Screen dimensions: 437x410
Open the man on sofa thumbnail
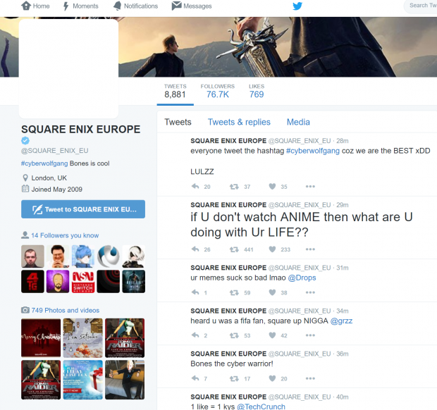[125, 380]
